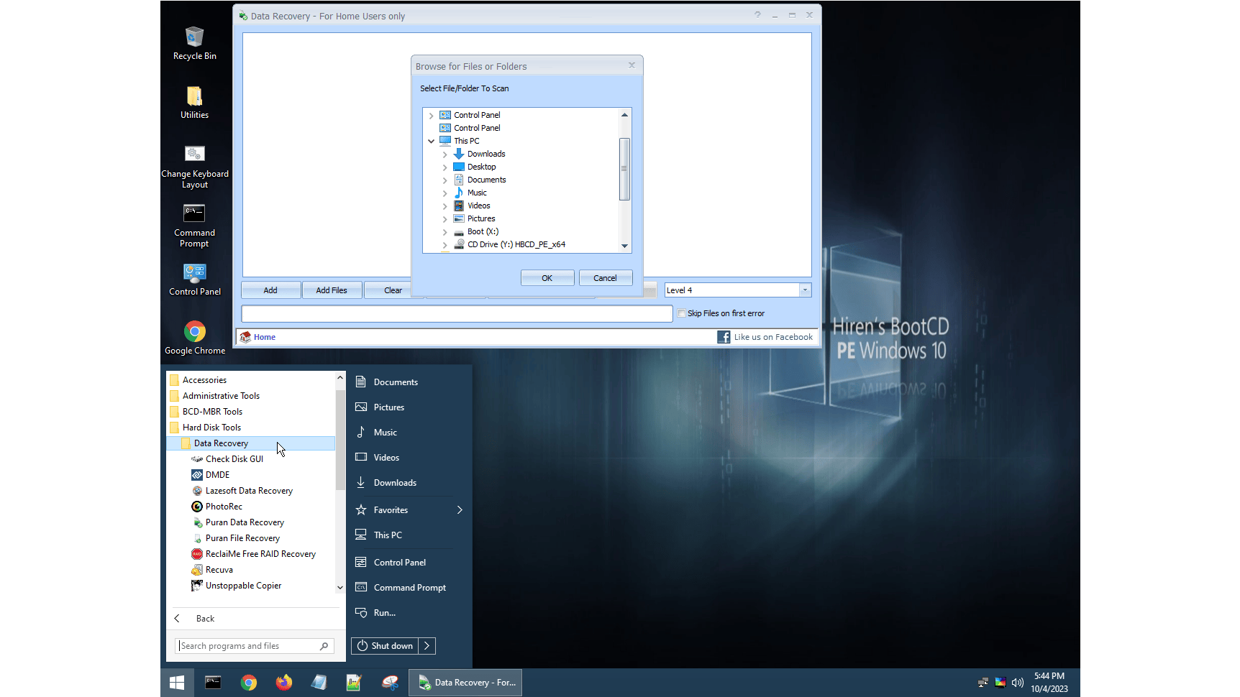Screen dimensions: 1240x697
Task: Launch PhotoRec from the start menu
Action: point(224,507)
